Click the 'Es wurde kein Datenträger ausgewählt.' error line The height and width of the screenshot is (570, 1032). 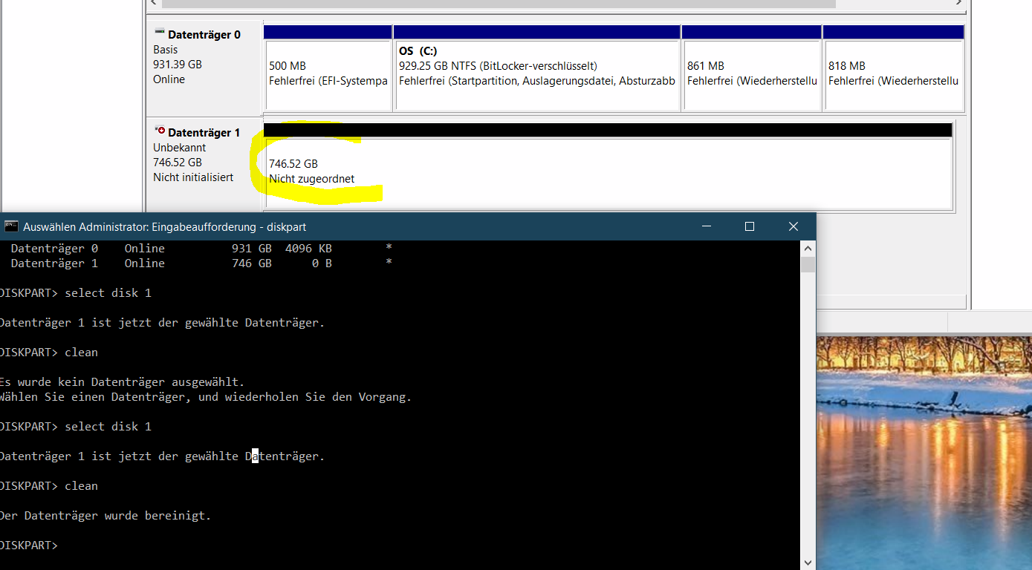[x=122, y=381]
